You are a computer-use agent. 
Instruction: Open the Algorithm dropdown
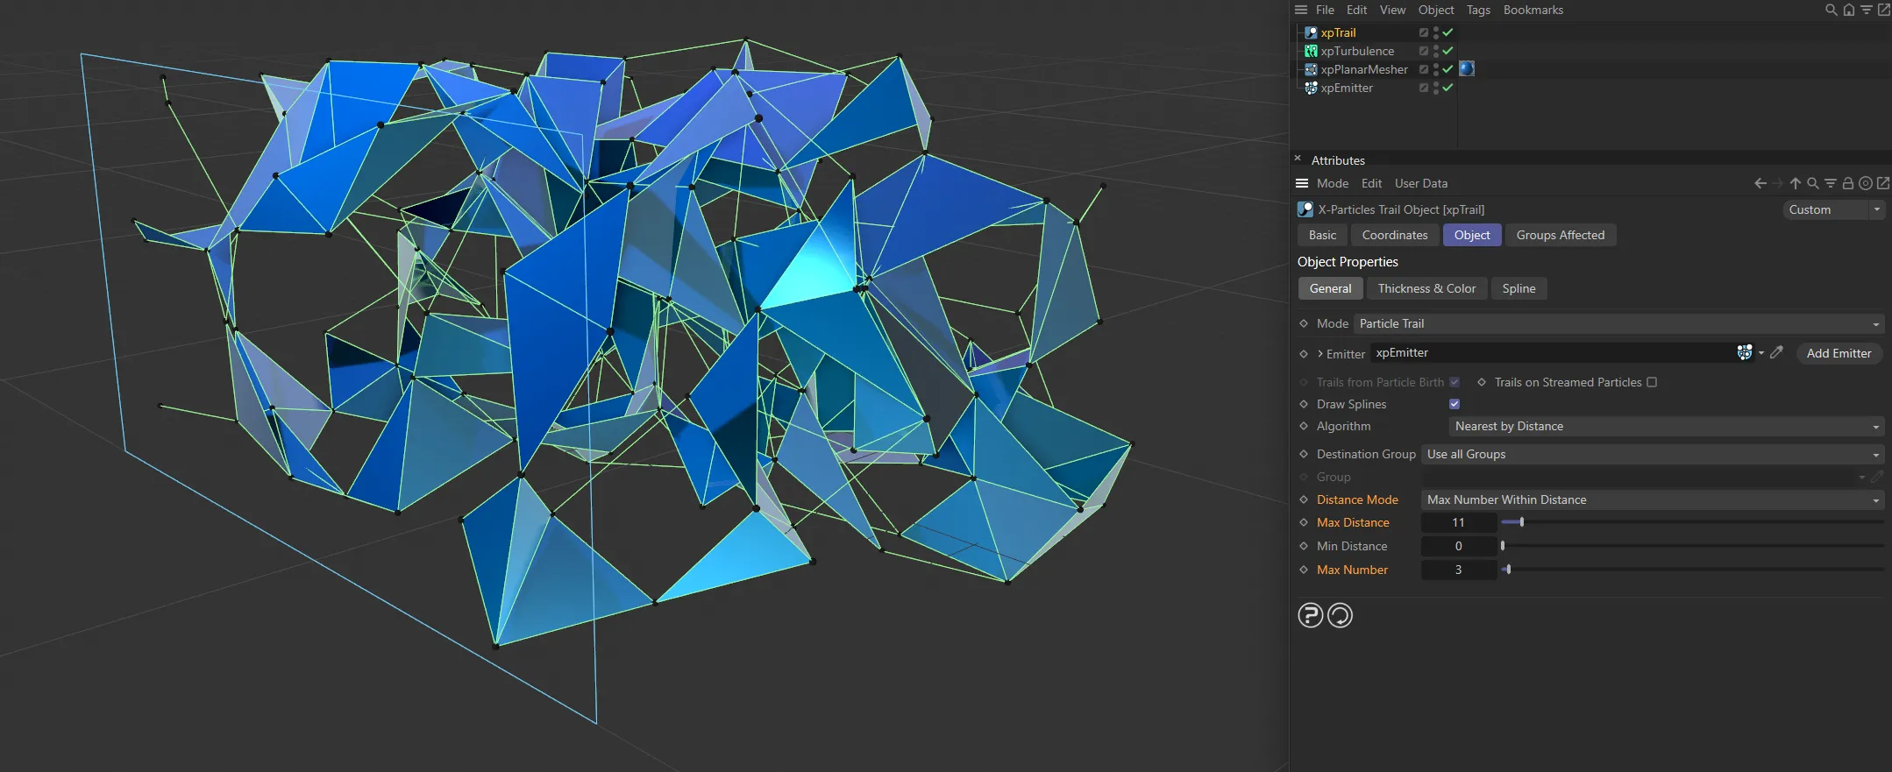click(x=1666, y=427)
